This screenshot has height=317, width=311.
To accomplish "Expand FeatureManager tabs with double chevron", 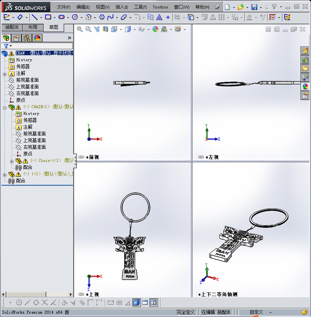I will [x=69, y=38].
